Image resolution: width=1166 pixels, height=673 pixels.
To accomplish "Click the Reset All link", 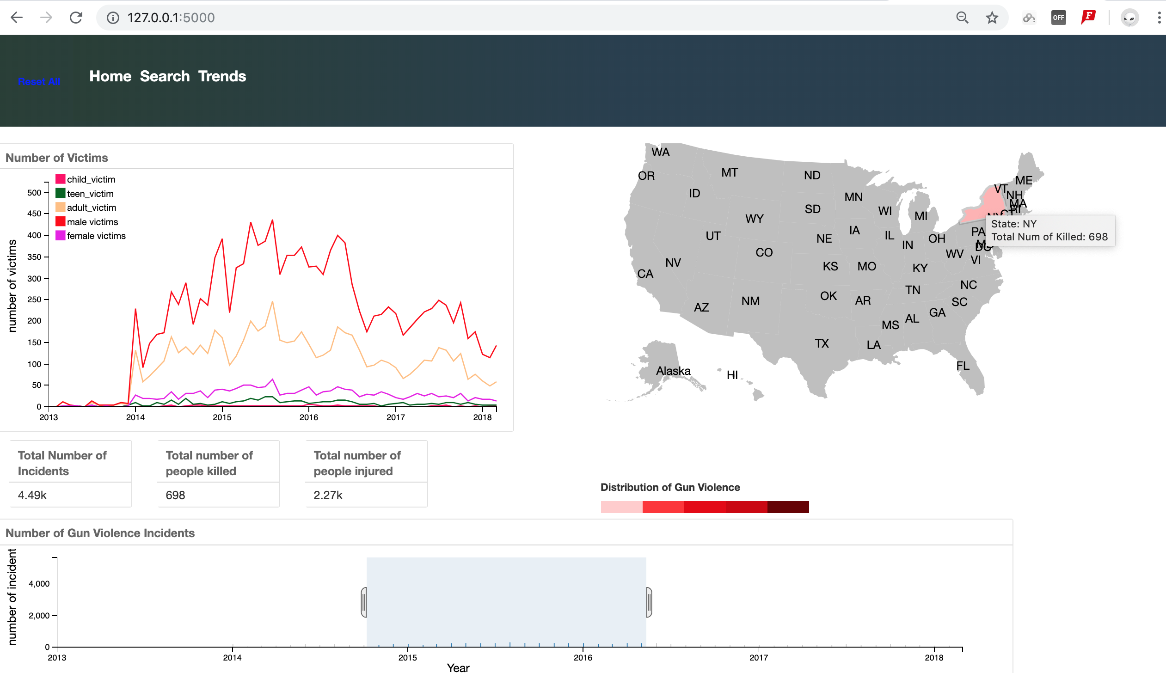I will click(x=39, y=81).
